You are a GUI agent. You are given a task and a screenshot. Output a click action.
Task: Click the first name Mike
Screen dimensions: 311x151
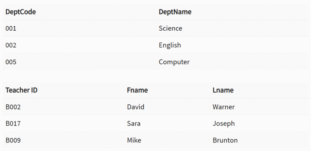[x=134, y=140]
